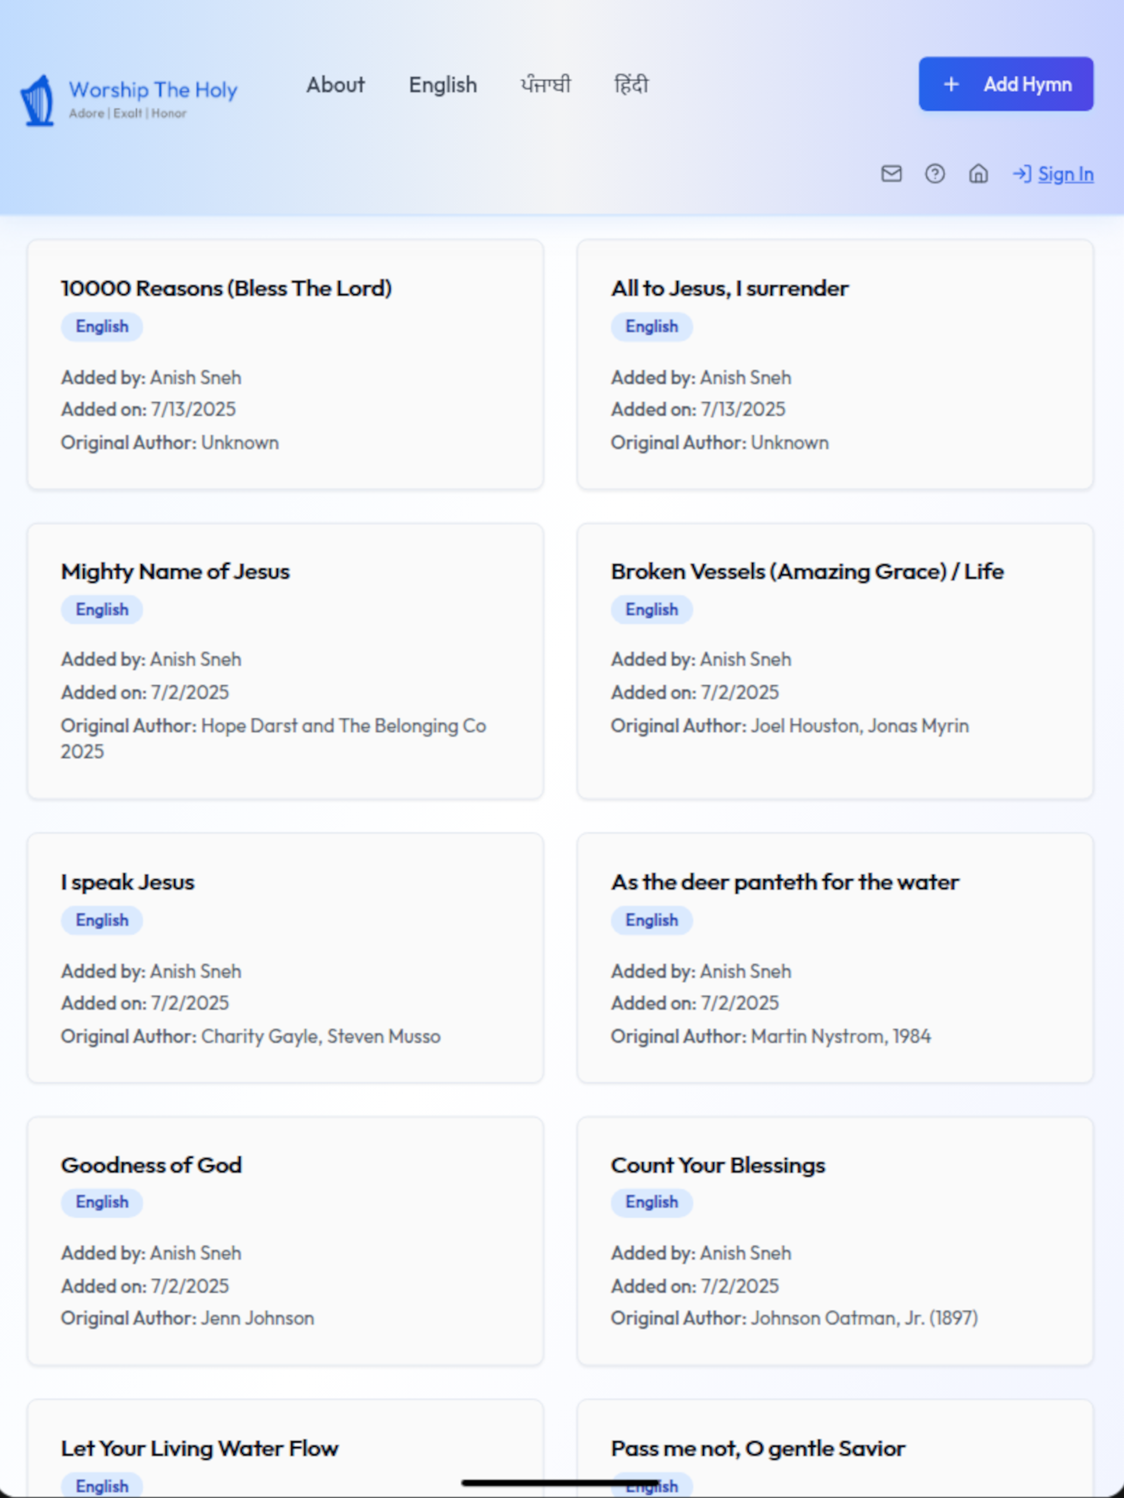Click English tag on I speak Jesus card
This screenshot has width=1124, height=1498.
point(102,920)
